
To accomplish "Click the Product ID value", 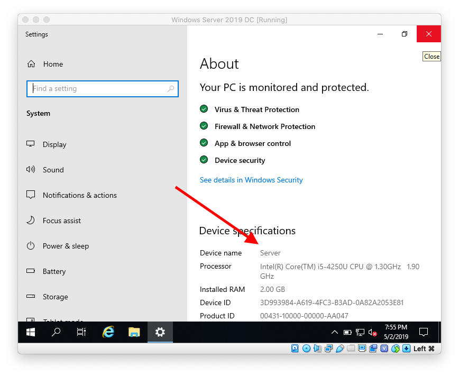I will click(x=304, y=316).
